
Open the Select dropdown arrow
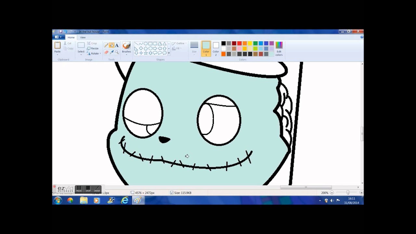(x=81, y=55)
